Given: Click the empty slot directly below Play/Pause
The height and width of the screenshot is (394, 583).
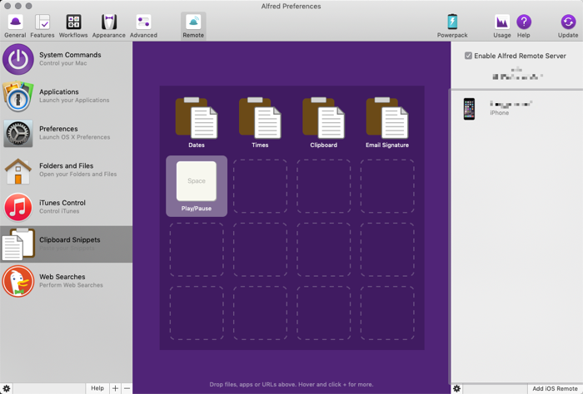Looking at the screenshot, I should pos(197,249).
